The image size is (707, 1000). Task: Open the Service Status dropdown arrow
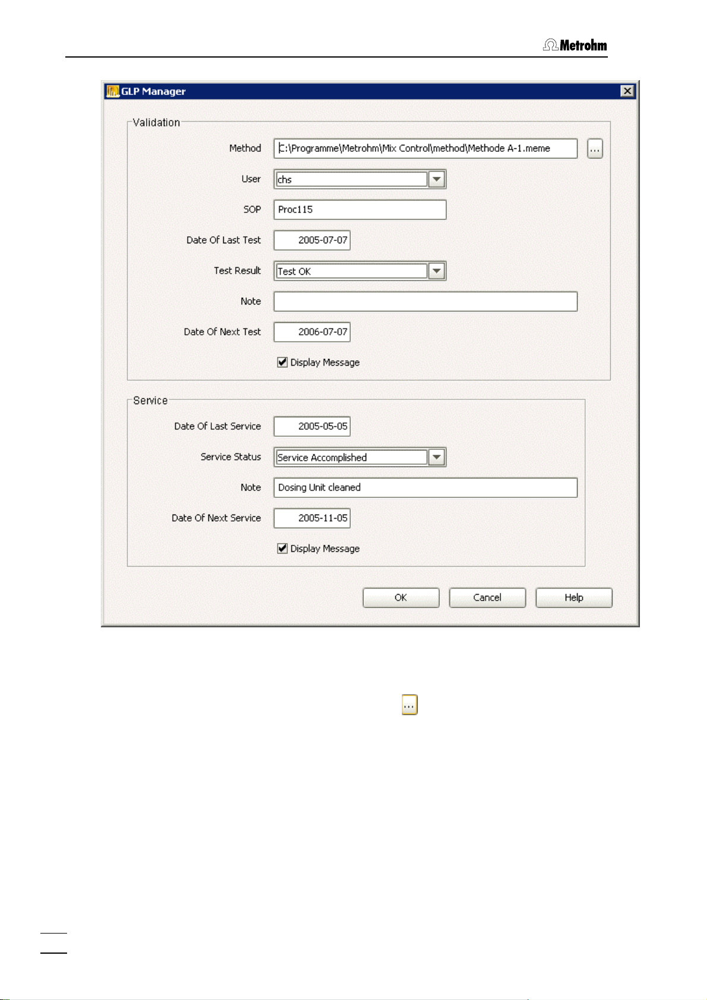436,457
